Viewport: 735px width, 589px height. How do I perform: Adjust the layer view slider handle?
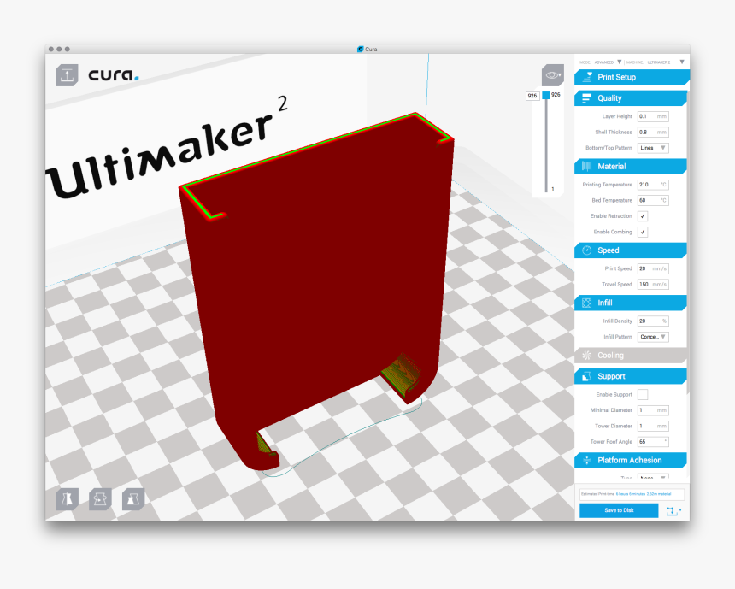point(546,95)
